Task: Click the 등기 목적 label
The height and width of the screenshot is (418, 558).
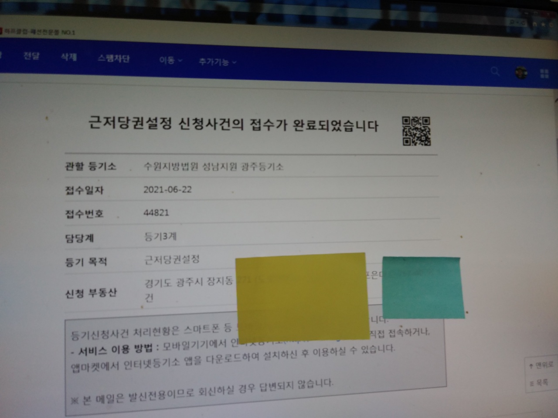Action: point(86,262)
